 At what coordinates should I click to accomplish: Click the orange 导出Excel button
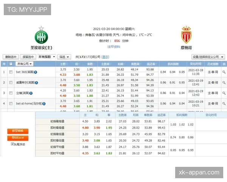(x=17, y=138)
